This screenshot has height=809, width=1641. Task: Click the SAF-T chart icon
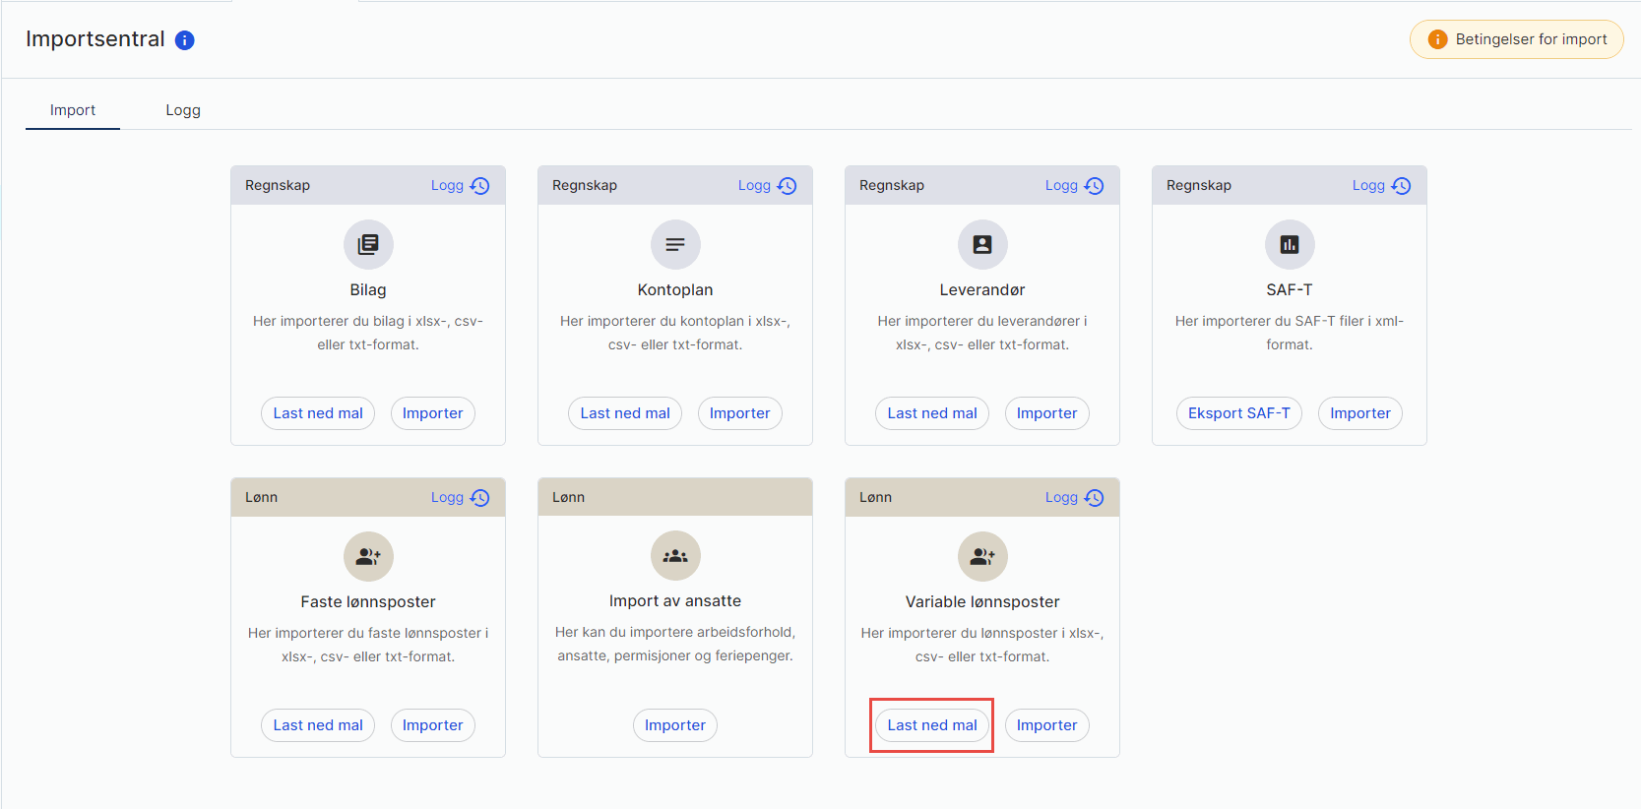(1290, 244)
